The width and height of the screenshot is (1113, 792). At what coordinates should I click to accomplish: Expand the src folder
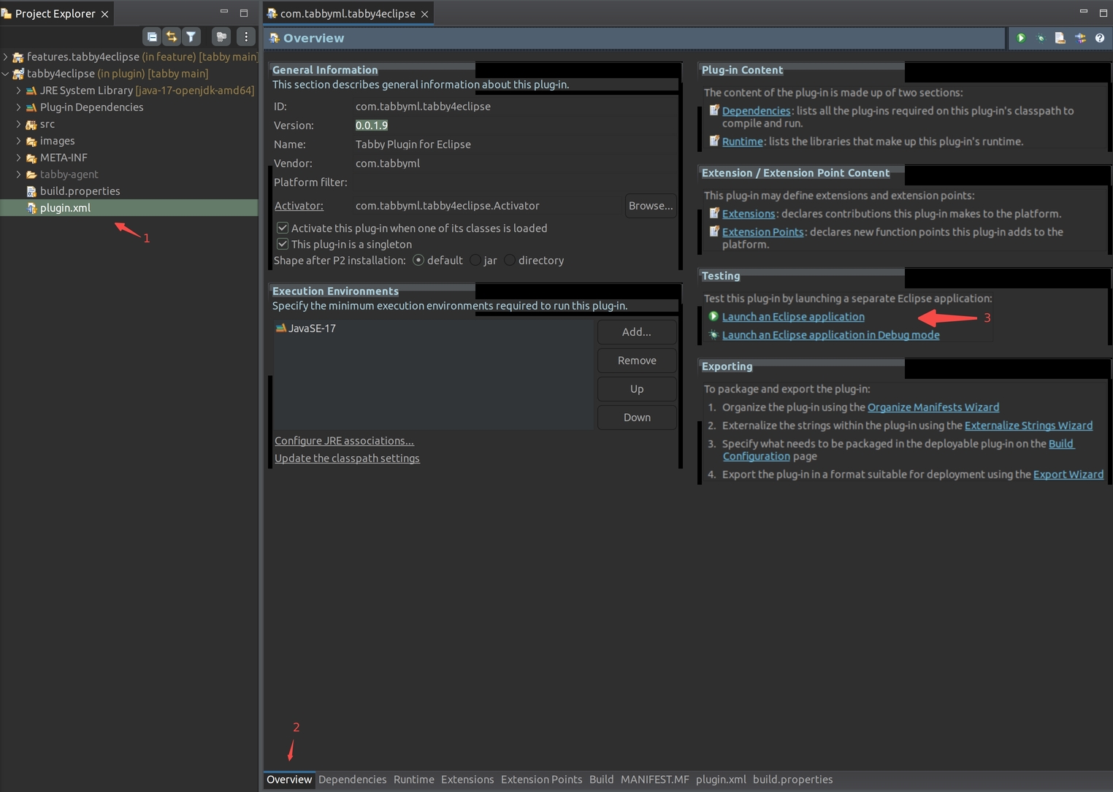[x=18, y=123]
